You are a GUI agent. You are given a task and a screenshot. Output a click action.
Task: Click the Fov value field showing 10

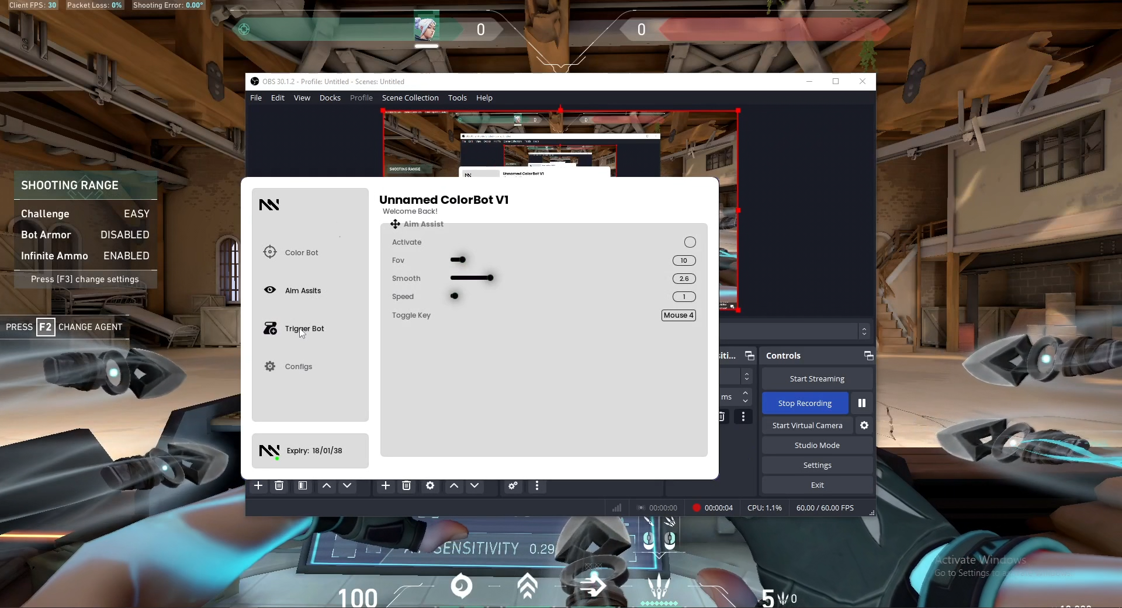(x=684, y=260)
